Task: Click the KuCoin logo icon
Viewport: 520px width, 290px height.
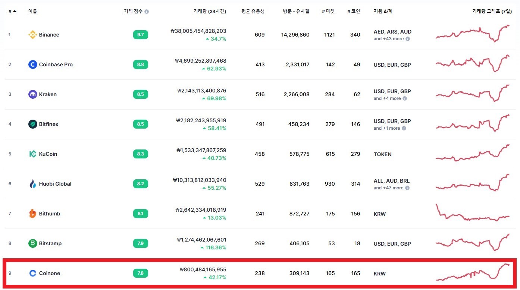Action: [33, 154]
